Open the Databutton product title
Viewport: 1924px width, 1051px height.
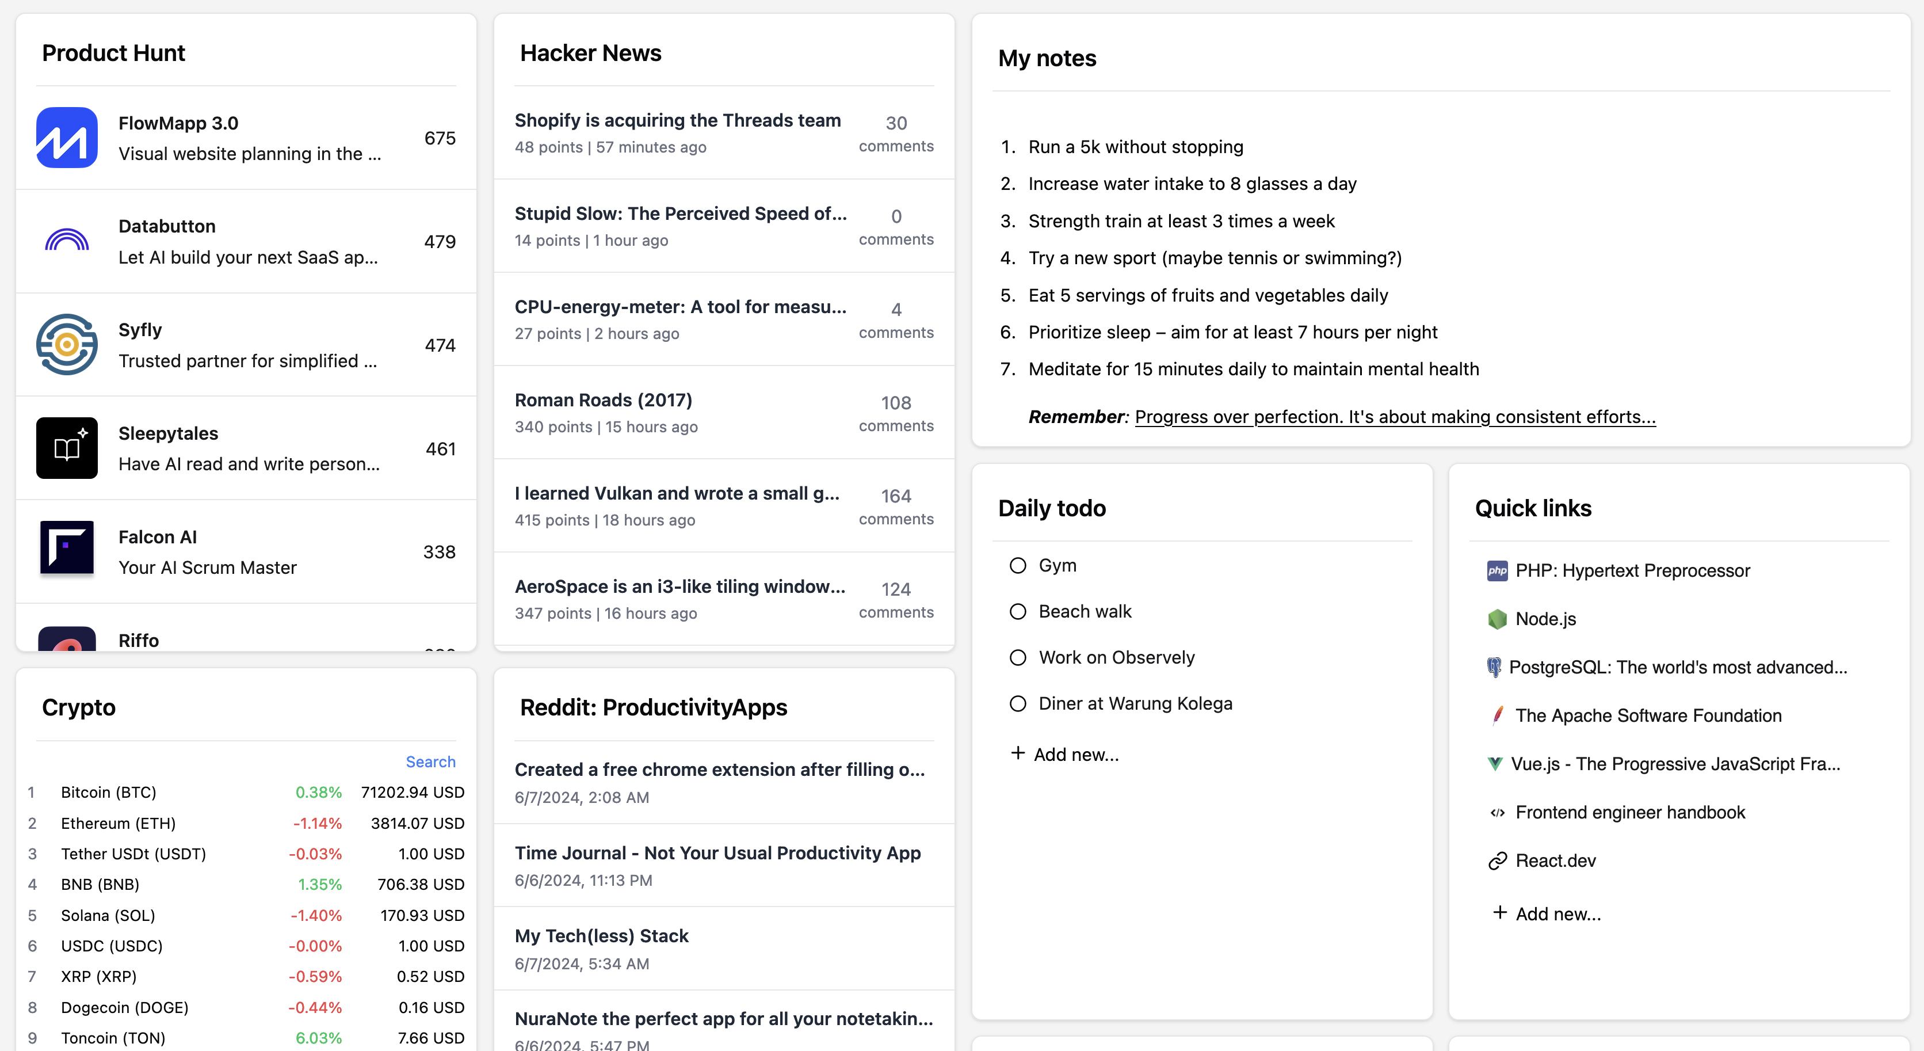point(166,226)
